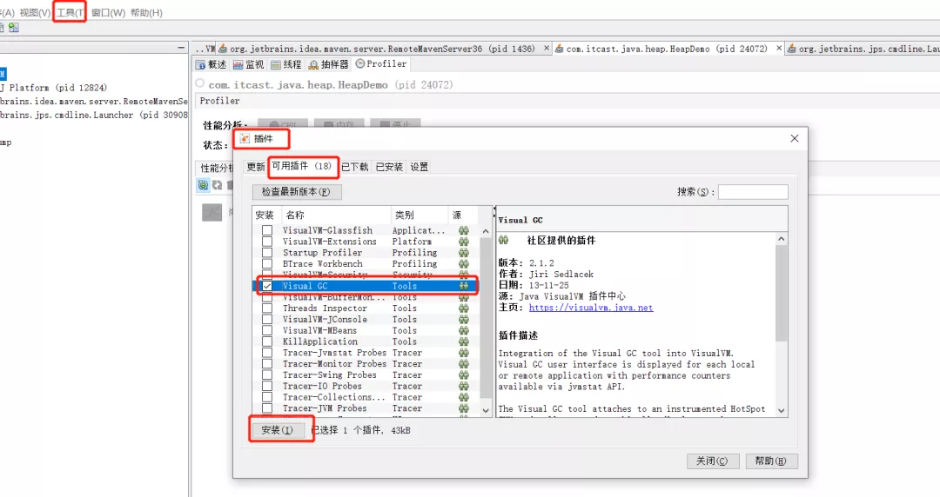Check the Tracer-Swing Probes checkbox

267,374
